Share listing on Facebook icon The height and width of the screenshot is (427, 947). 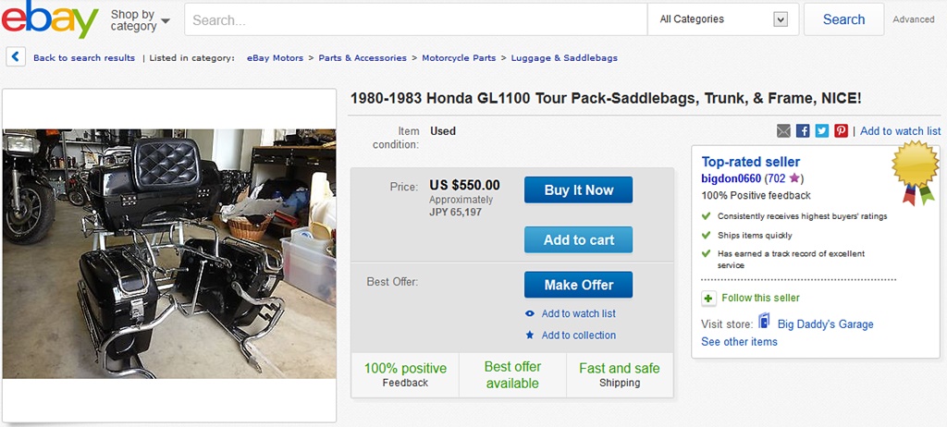803,131
